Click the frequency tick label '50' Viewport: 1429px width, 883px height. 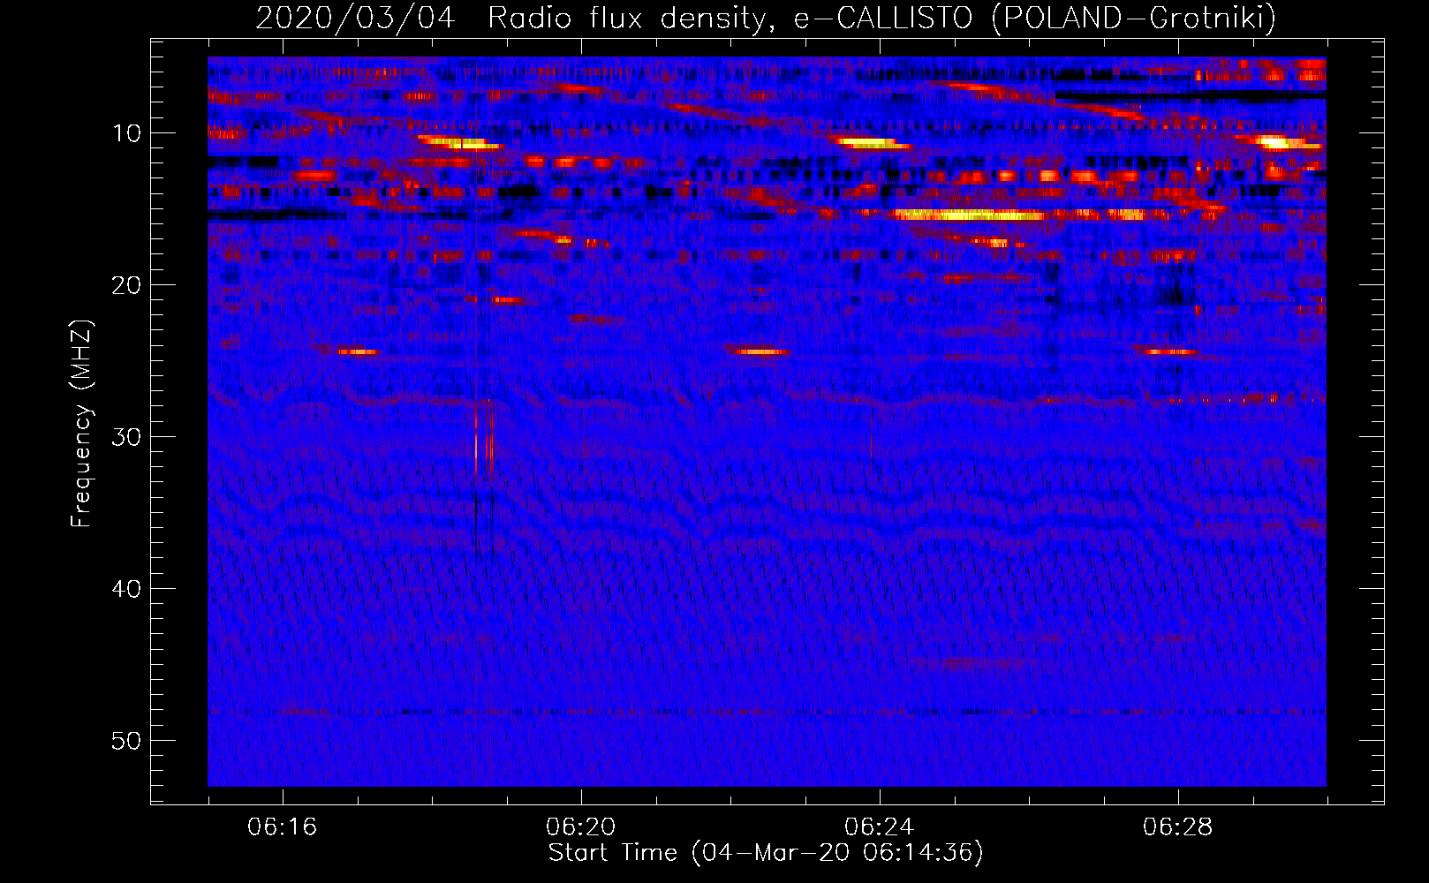pyautogui.click(x=127, y=741)
